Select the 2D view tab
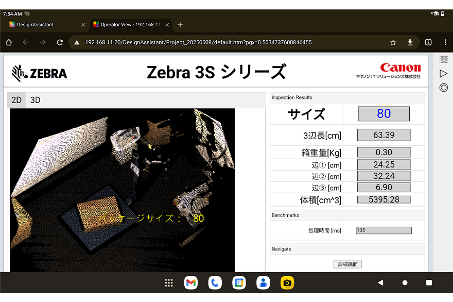 (16, 100)
